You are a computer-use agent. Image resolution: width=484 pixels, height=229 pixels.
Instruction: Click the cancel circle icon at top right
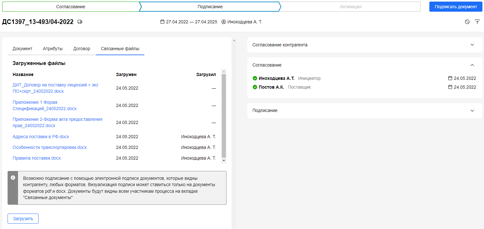click(467, 22)
